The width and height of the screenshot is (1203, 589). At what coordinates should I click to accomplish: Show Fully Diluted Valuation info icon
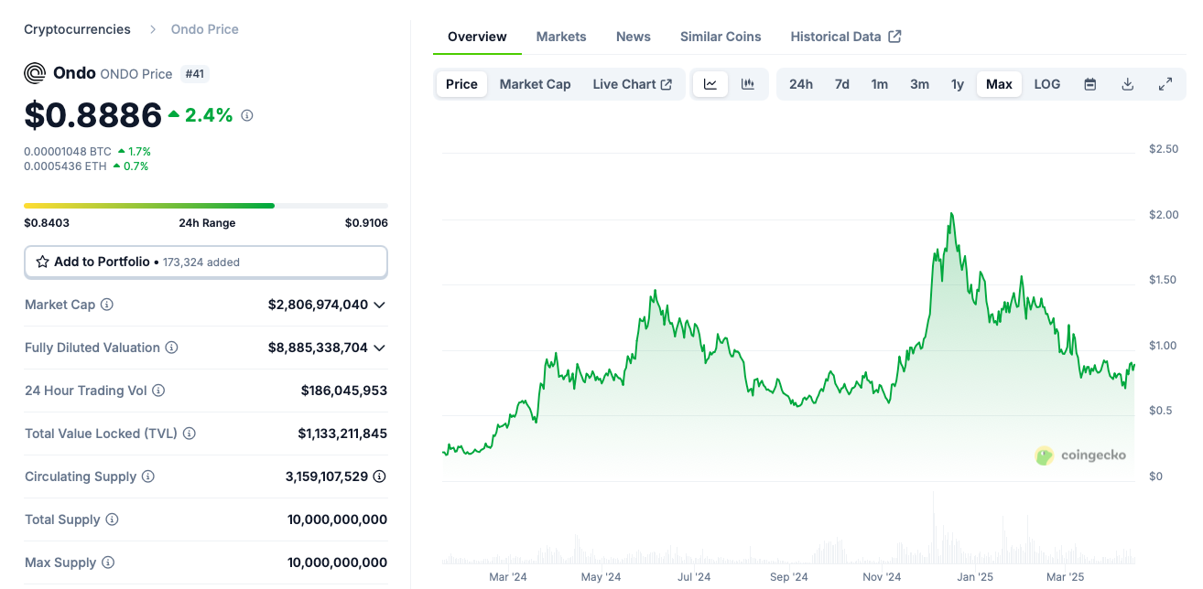pyautogui.click(x=171, y=348)
